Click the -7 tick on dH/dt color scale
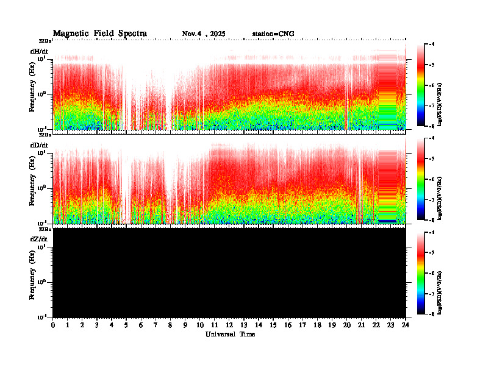This screenshot has width=483, height=373. pyautogui.click(x=432, y=105)
